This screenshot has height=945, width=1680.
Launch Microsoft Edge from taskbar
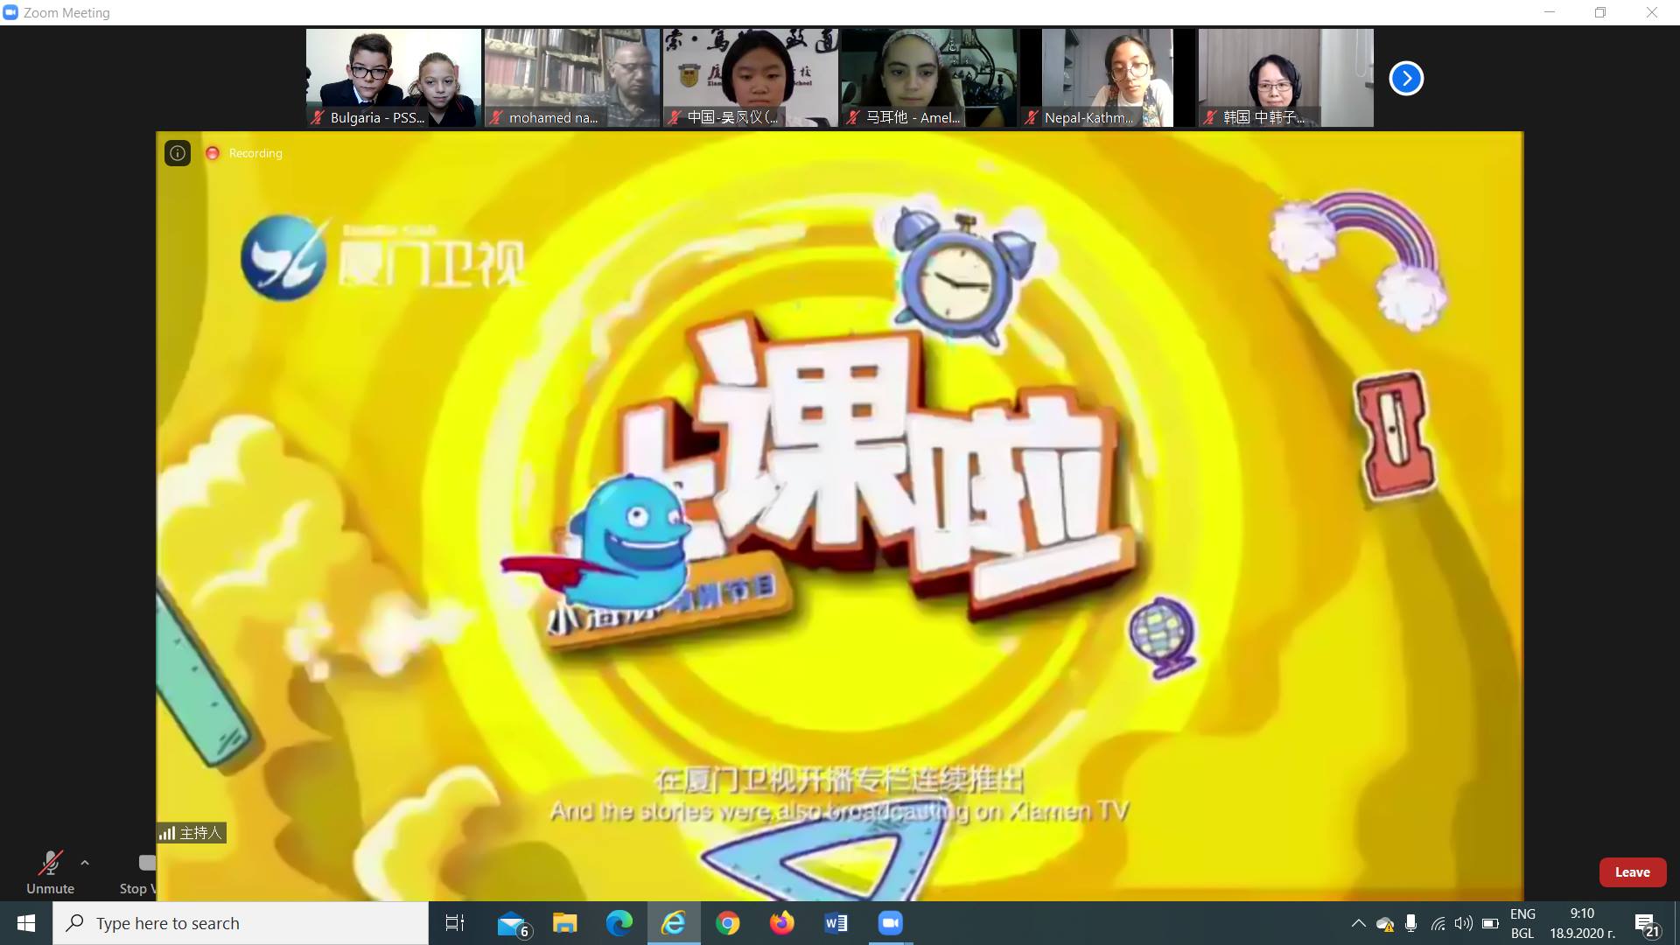(x=619, y=923)
